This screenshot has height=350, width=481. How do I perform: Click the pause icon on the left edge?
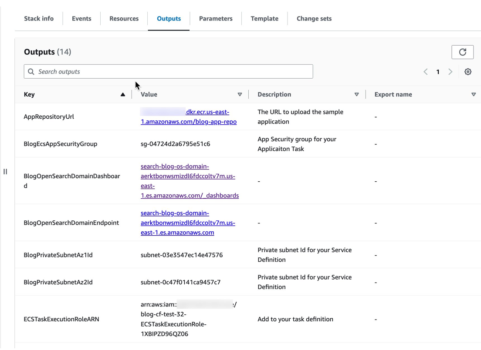5,172
